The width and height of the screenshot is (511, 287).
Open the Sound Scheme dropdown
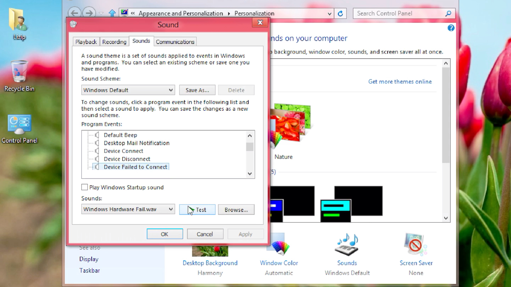pos(128,90)
